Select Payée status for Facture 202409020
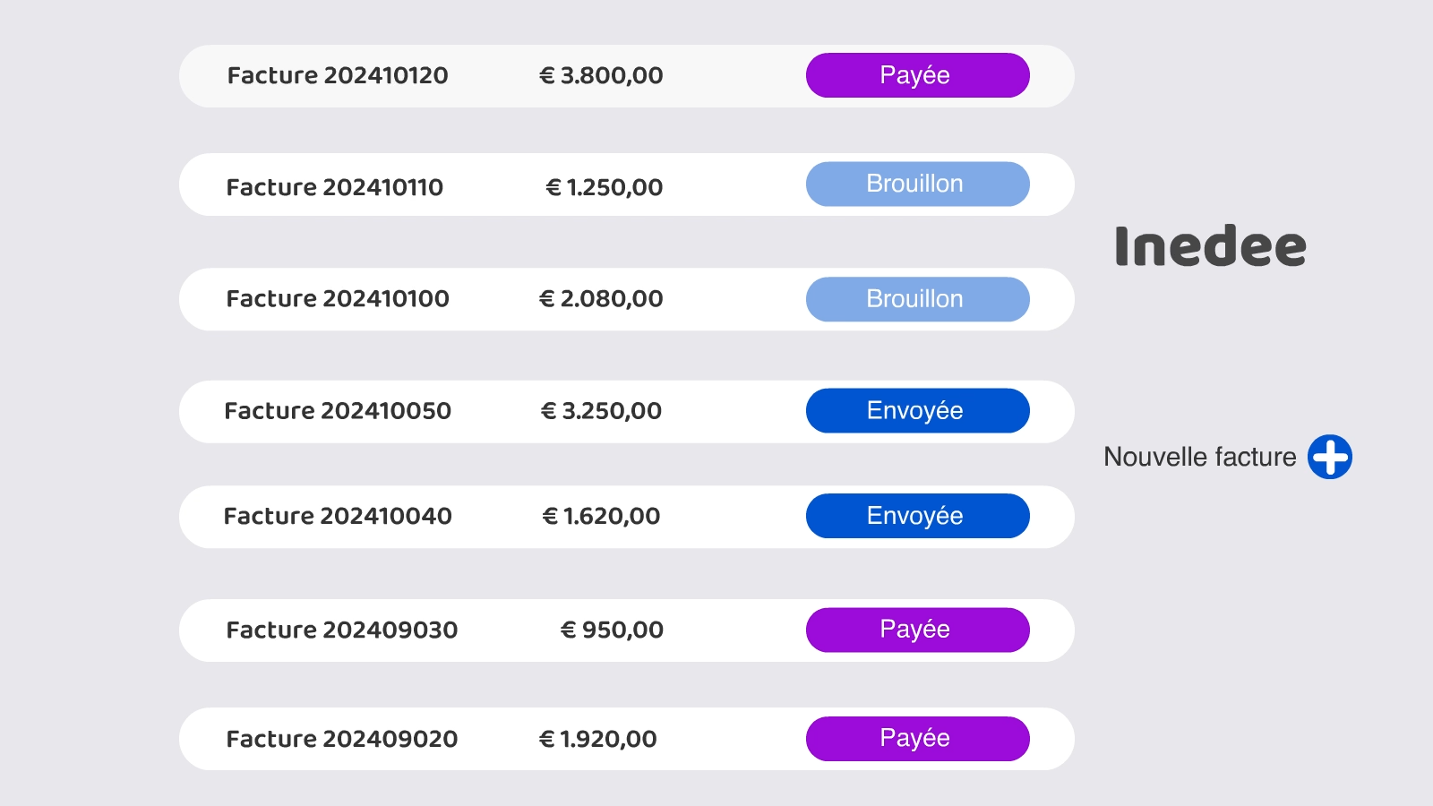 point(917,738)
